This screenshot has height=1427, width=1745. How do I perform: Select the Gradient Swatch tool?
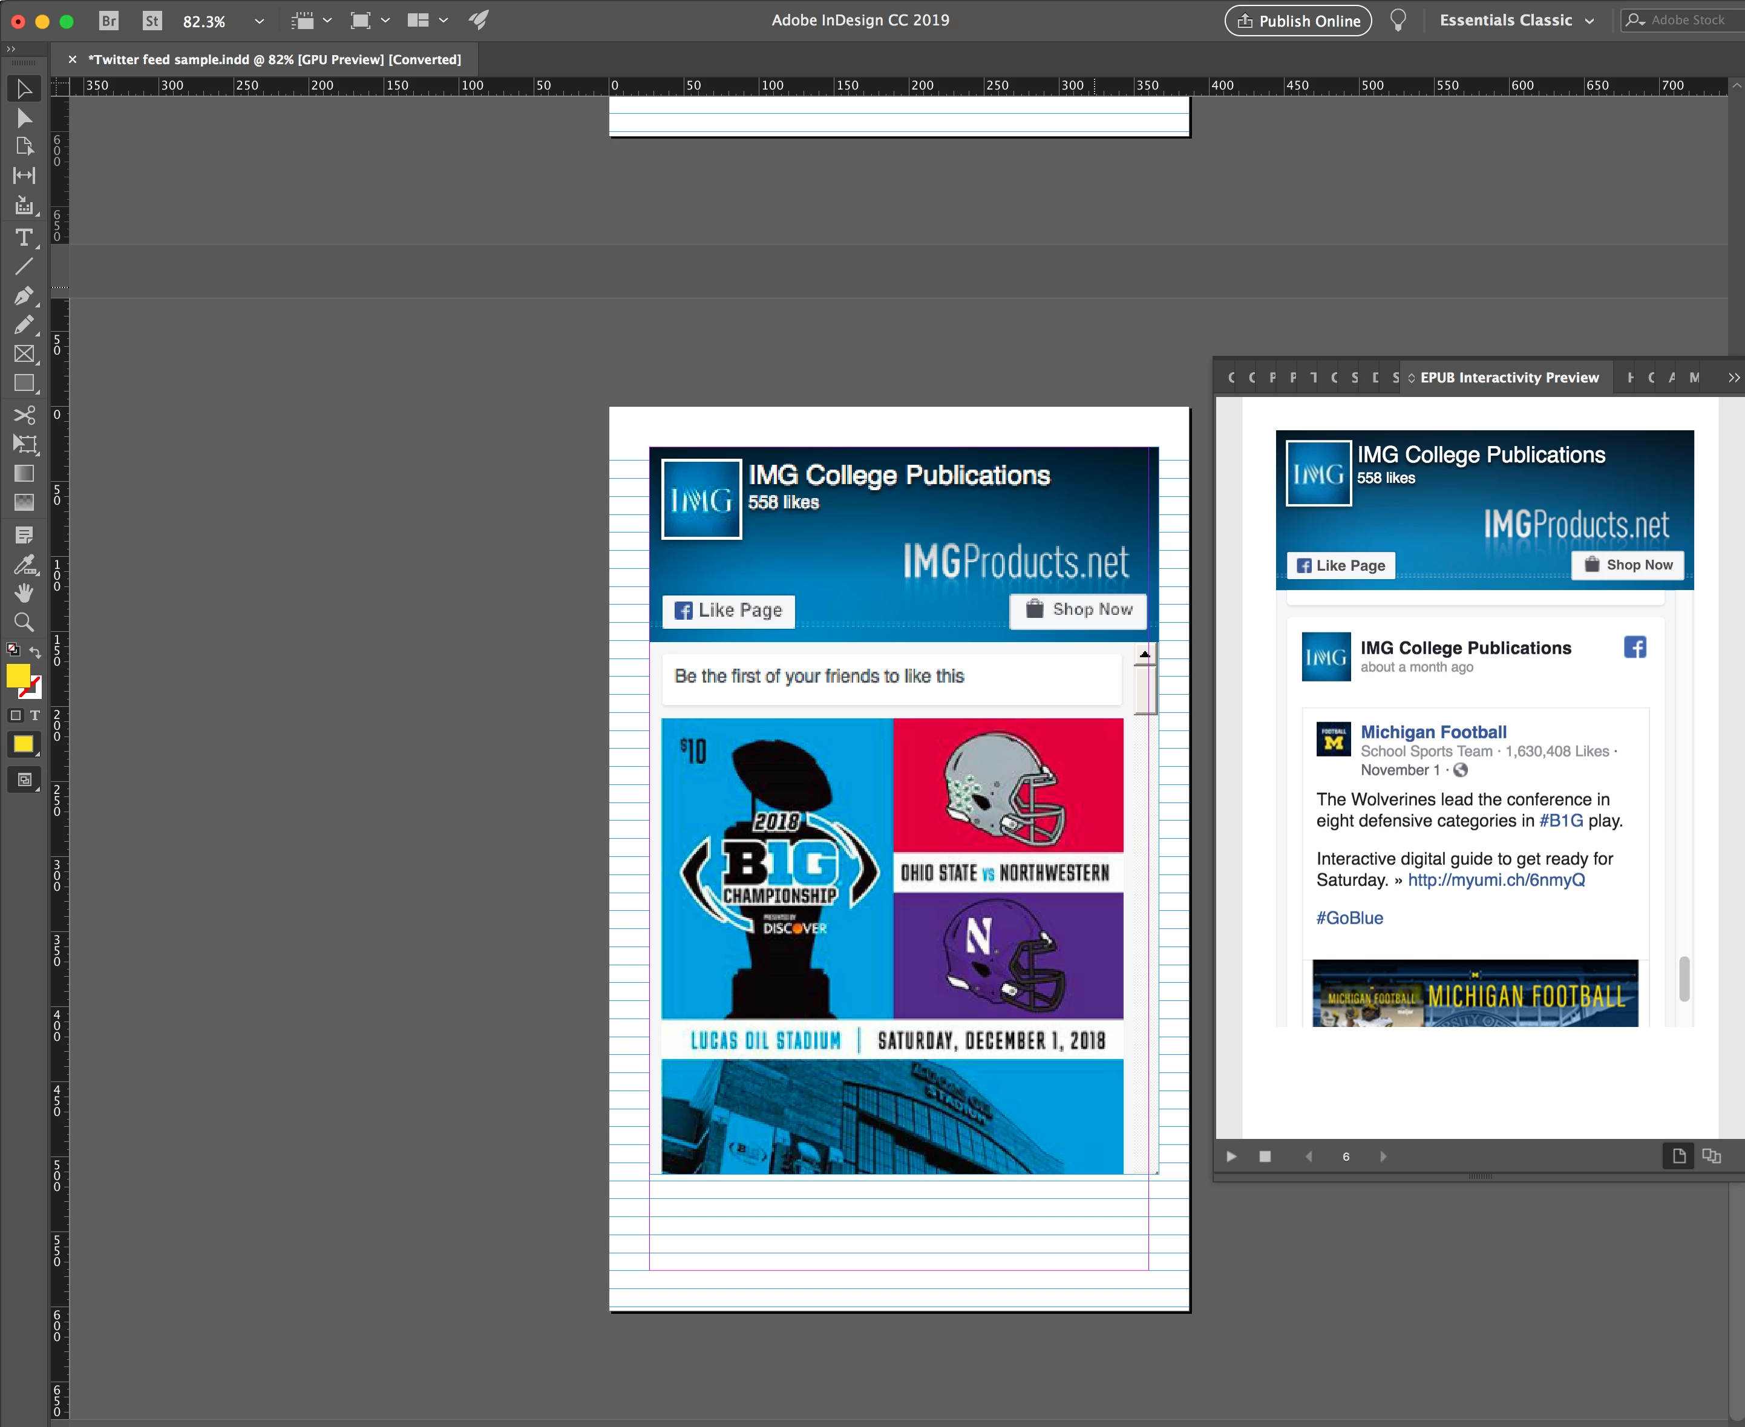pos(24,473)
